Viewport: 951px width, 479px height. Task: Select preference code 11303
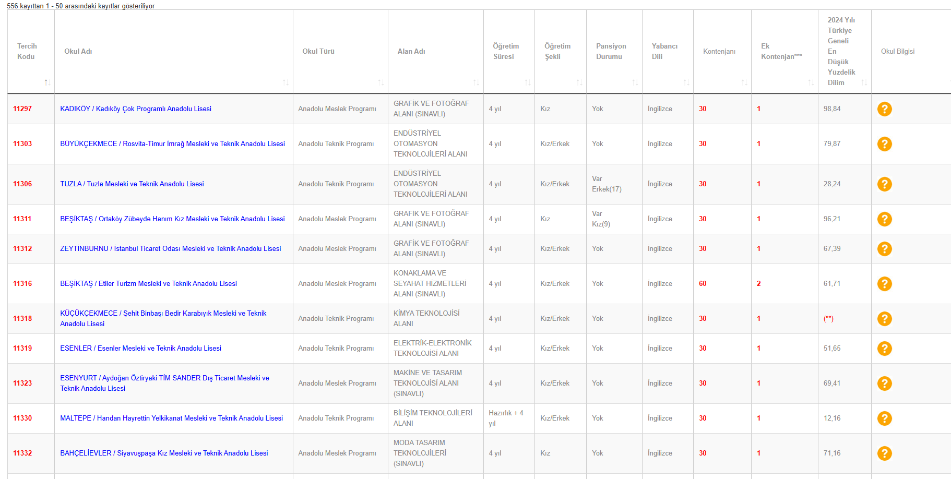[22, 144]
